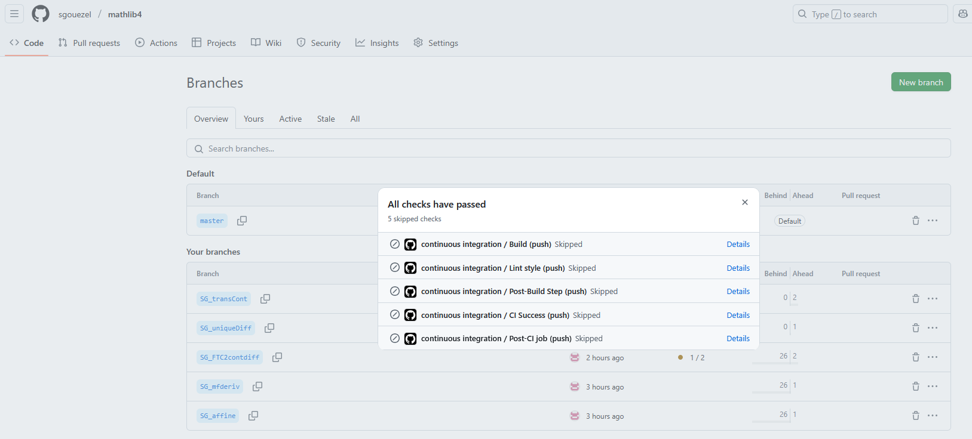Focus the Search branches input field
The width and height of the screenshot is (972, 439).
568,149
